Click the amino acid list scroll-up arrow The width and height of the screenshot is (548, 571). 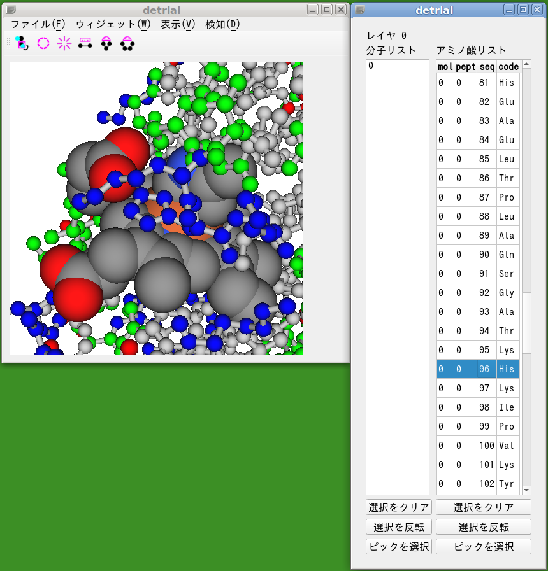(526, 64)
